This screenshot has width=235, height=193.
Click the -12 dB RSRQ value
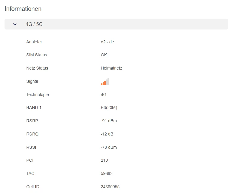(107, 134)
